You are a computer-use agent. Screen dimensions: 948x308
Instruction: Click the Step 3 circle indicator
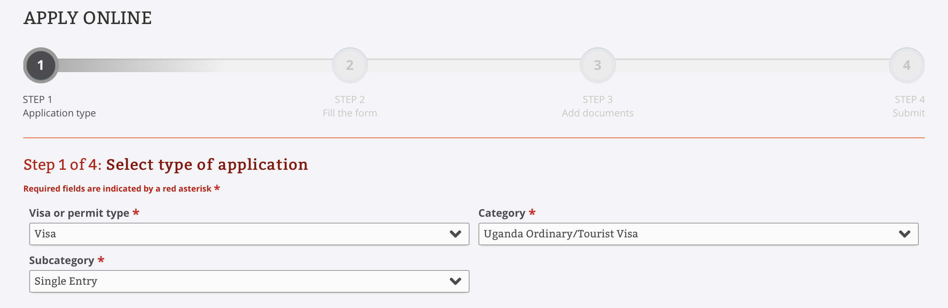click(x=598, y=65)
